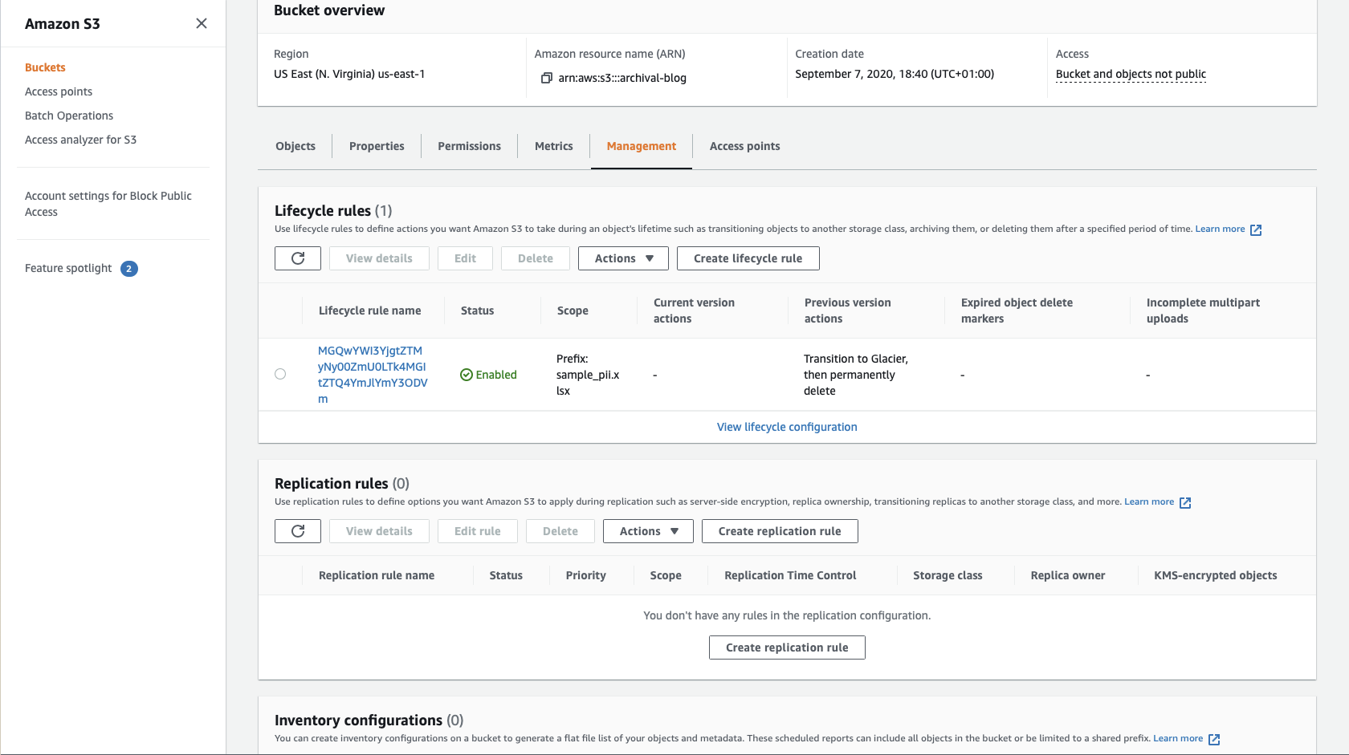1349x755 pixels.
Task: Copy the bucket ARN with the copy icon
Action: click(547, 78)
